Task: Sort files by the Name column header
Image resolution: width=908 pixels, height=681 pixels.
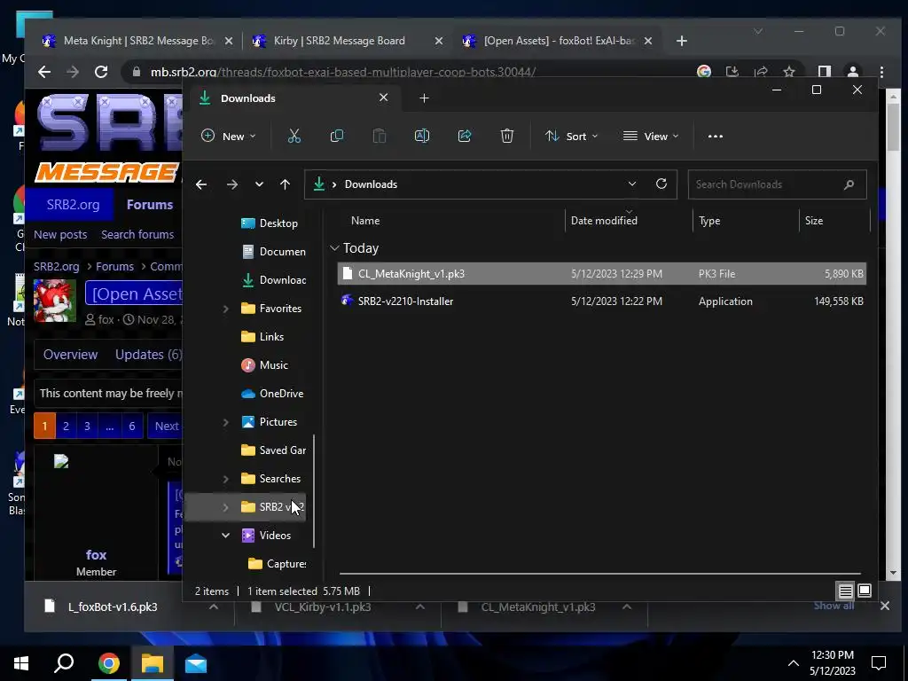Action: 365,221
